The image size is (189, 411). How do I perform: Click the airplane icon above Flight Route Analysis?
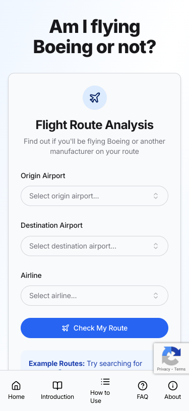tap(95, 98)
